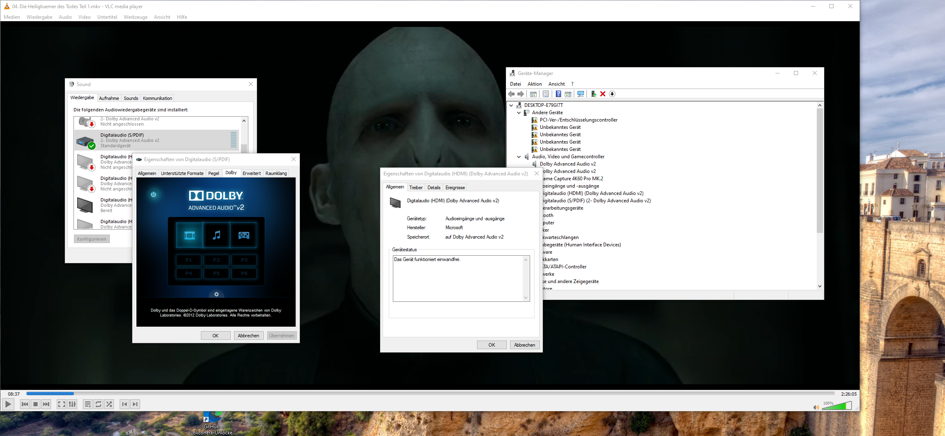
Task: Toggle VLC loop mode
Action: tap(98, 404)
